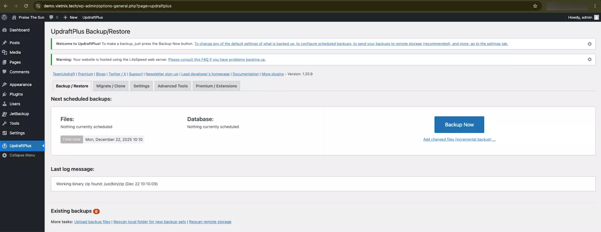Bookmark this page with the star icon

pos(535,6)
